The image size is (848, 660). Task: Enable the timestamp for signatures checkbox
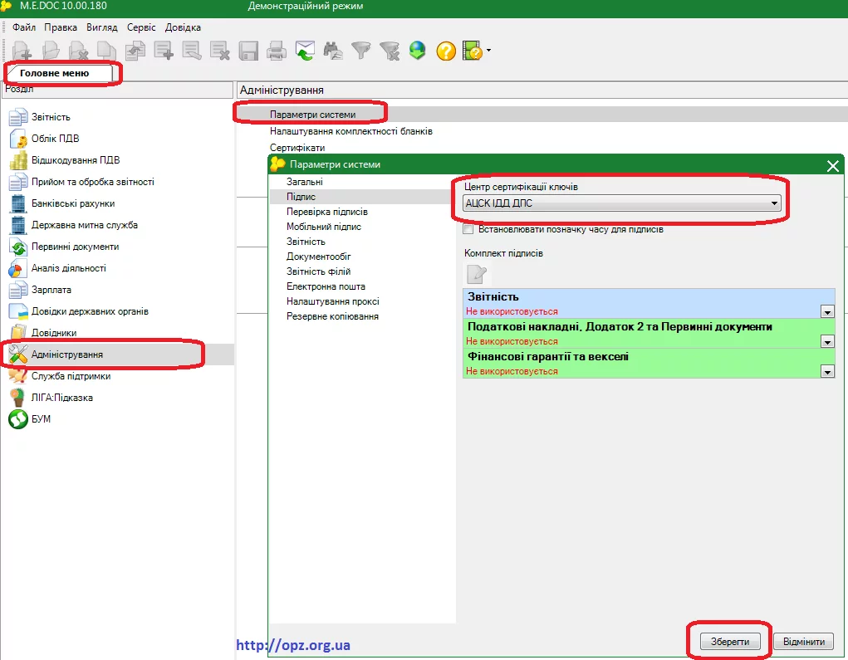(468, 229)
